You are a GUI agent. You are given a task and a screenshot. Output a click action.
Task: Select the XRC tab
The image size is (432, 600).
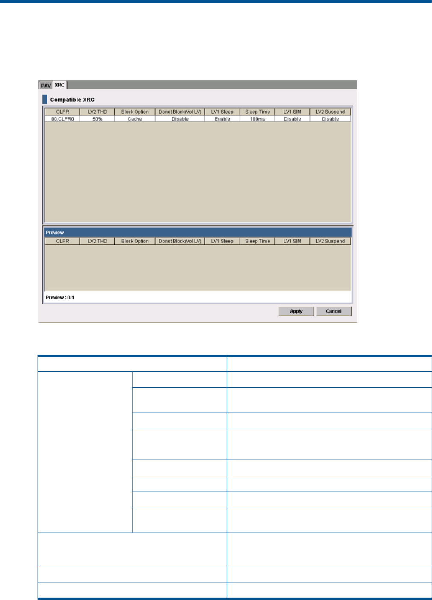pos(59,85)
